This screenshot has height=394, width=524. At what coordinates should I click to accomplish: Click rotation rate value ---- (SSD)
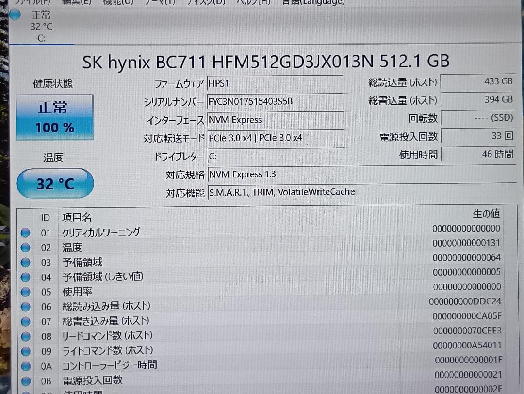[x=478, y=118]
